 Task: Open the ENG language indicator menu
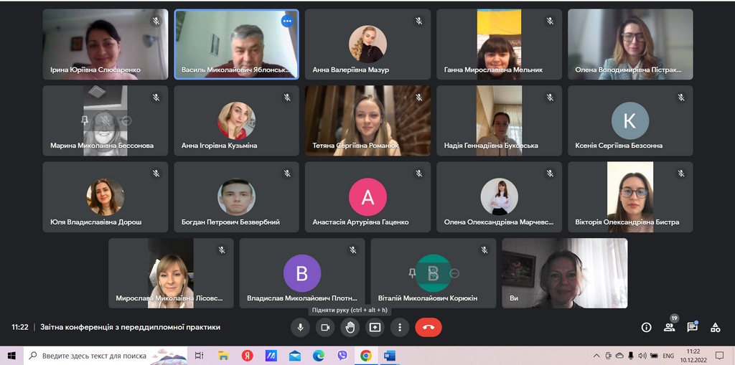[668, 356]
